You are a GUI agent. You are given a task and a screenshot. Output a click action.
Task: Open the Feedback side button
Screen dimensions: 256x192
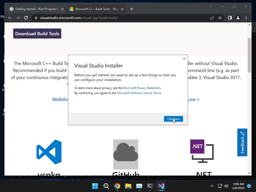point(242,142)
